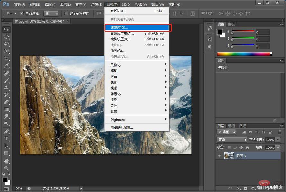286x192 pixels.
Task: Toggle lock all on the layer
Action: click(x=247, y=148)
